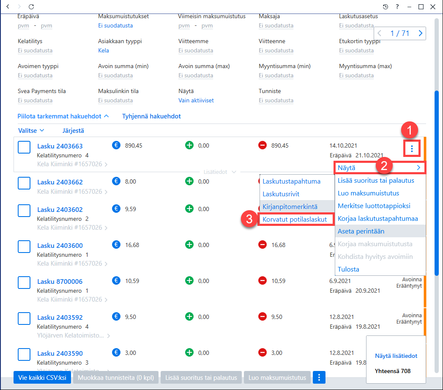Screen dimensions: 443x390
Task: Click the Vie kaikki CSV:ksi button
Action: pyautogui.click(x=42, y=377)
